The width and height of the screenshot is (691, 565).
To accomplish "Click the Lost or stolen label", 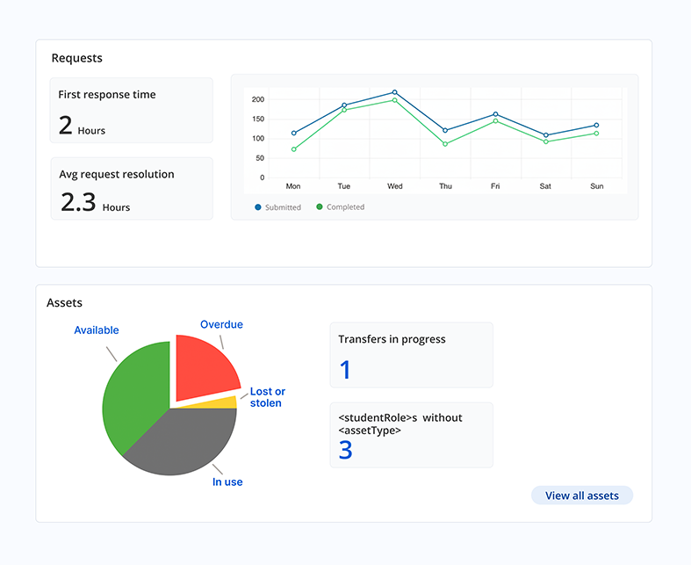I will (x=267, y=397).
